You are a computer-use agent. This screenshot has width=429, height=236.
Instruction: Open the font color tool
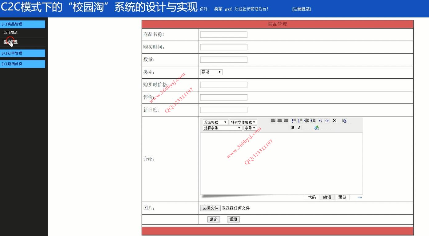click(317, 128)
